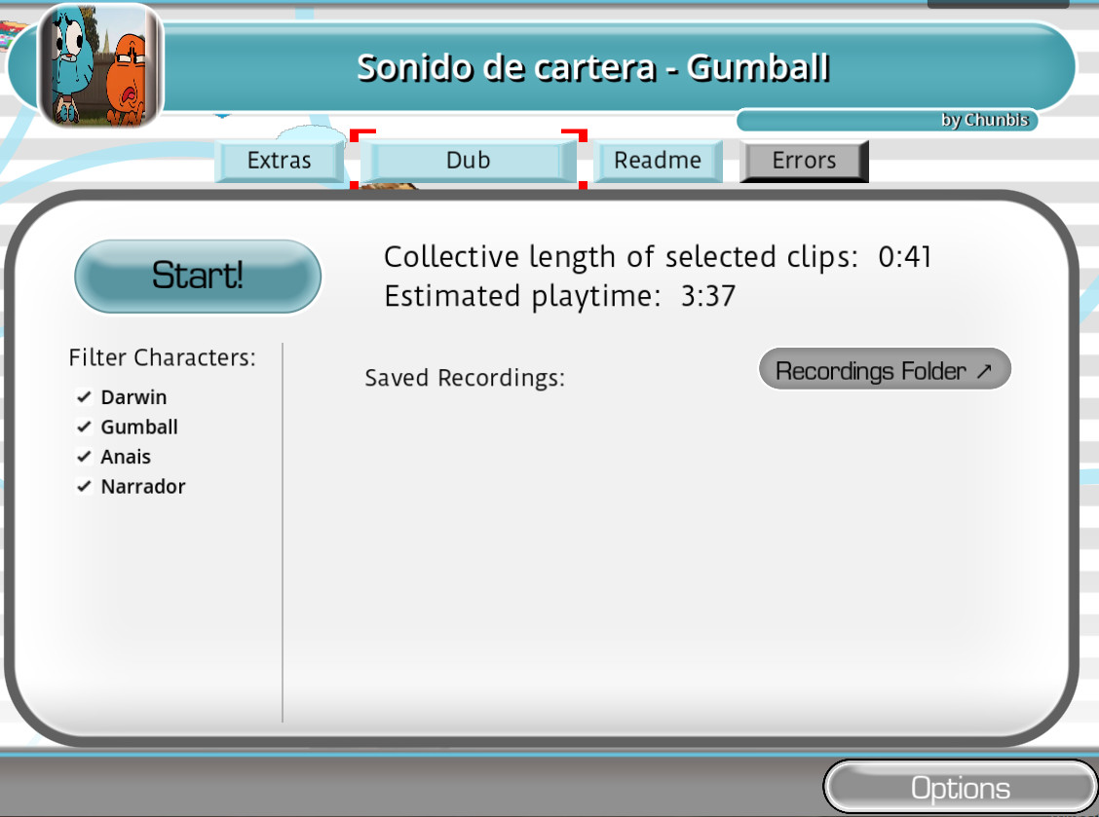Image resolution: width=1099 pixels, height=817 pixels.
Task: View the Errors tab
Action: click(x=804, y=161)
